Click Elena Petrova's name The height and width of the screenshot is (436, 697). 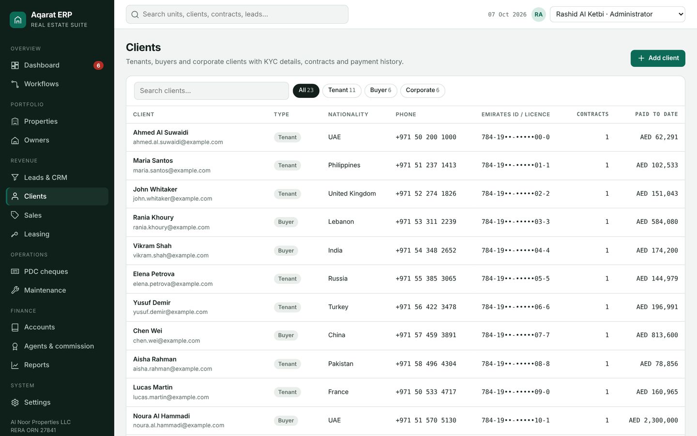pyautogui.click(x=154, y=274)
